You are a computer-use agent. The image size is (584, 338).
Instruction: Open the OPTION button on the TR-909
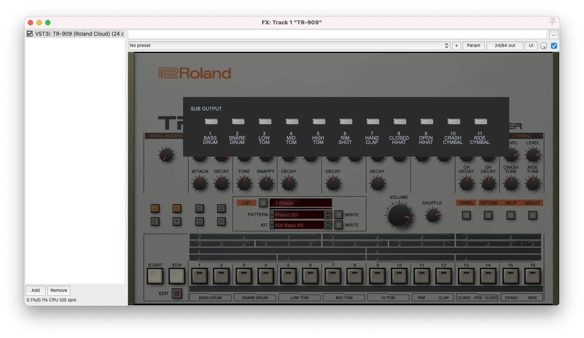[x=488, y=215]
